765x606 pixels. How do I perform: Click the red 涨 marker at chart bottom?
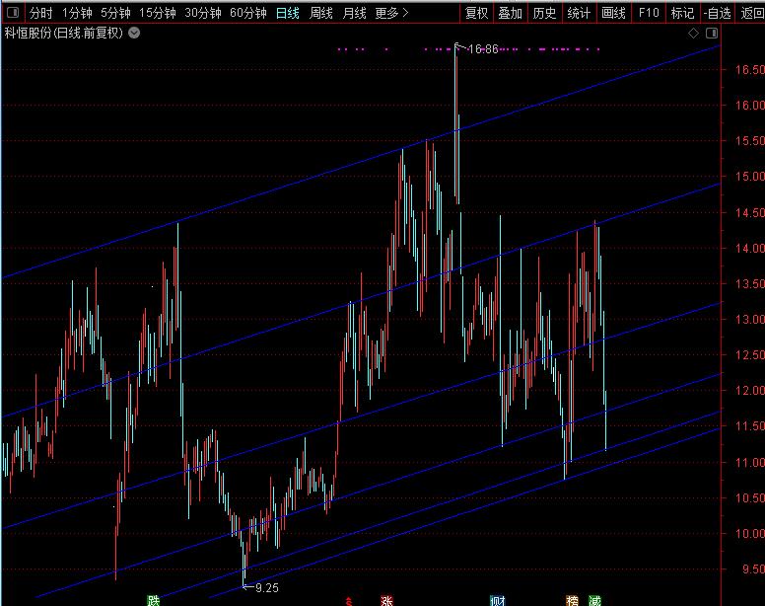(386, 599)
